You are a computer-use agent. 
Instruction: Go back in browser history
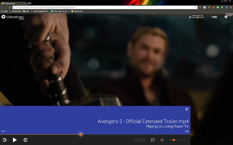[2, 7]
